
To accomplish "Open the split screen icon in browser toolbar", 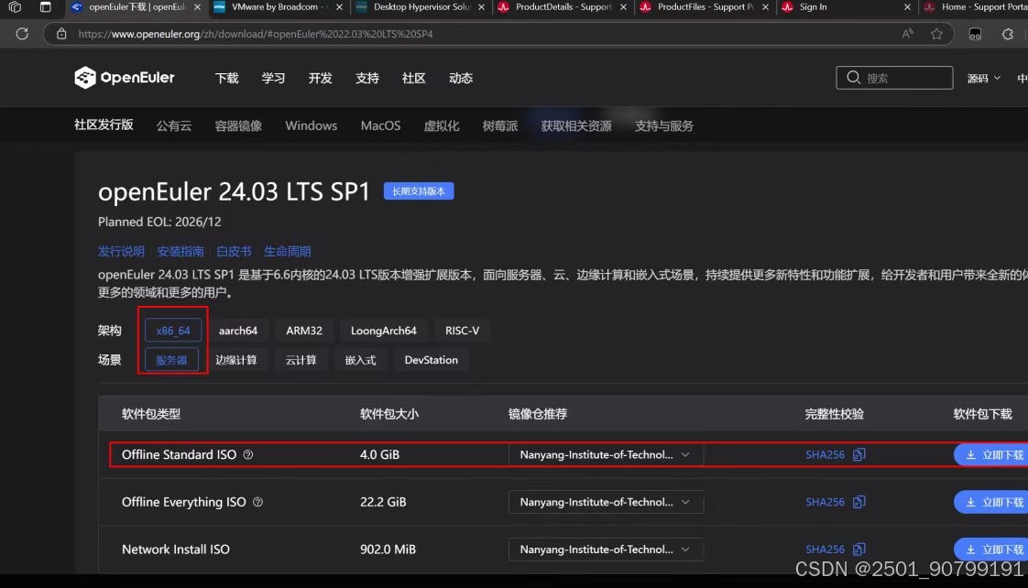I will (975, 34).
